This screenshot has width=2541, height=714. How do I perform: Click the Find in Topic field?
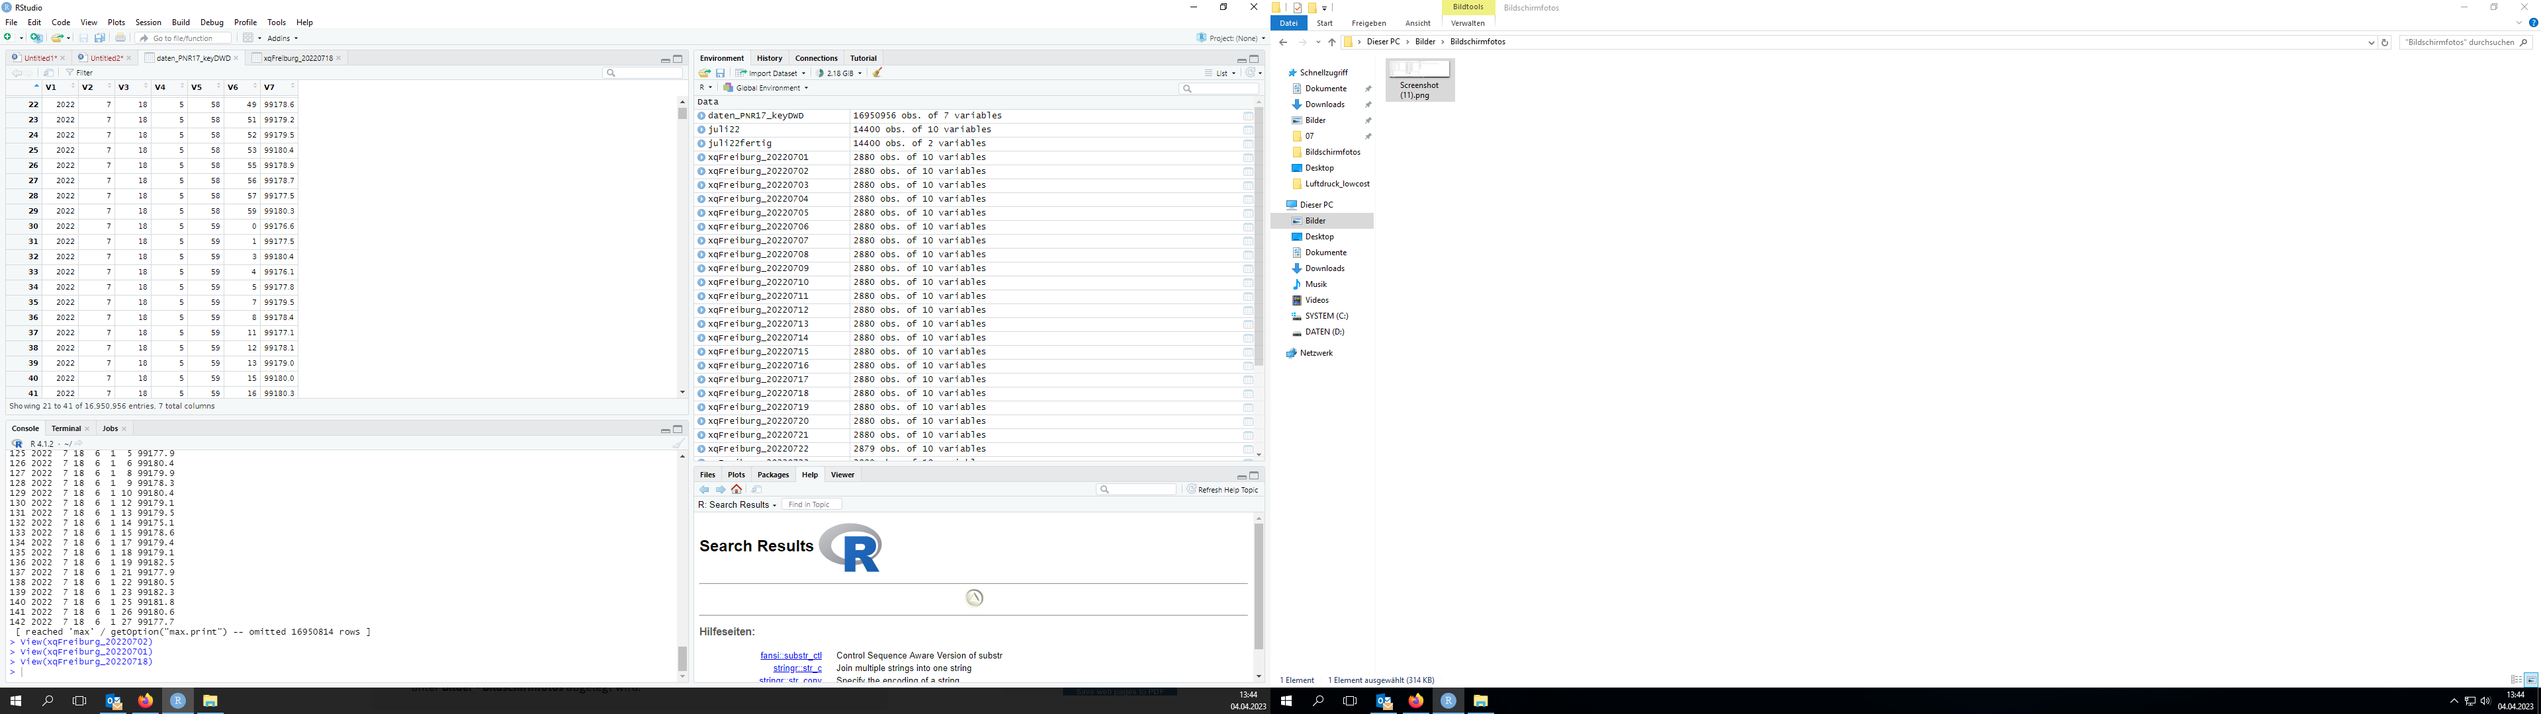pyautogui.click(x=812, y=505)
